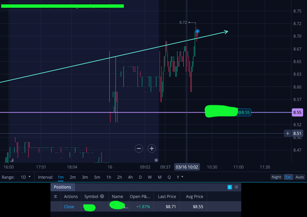Switch to the Positions tab
The height and width of the screenshot is (217, 307).
point(62,187)
